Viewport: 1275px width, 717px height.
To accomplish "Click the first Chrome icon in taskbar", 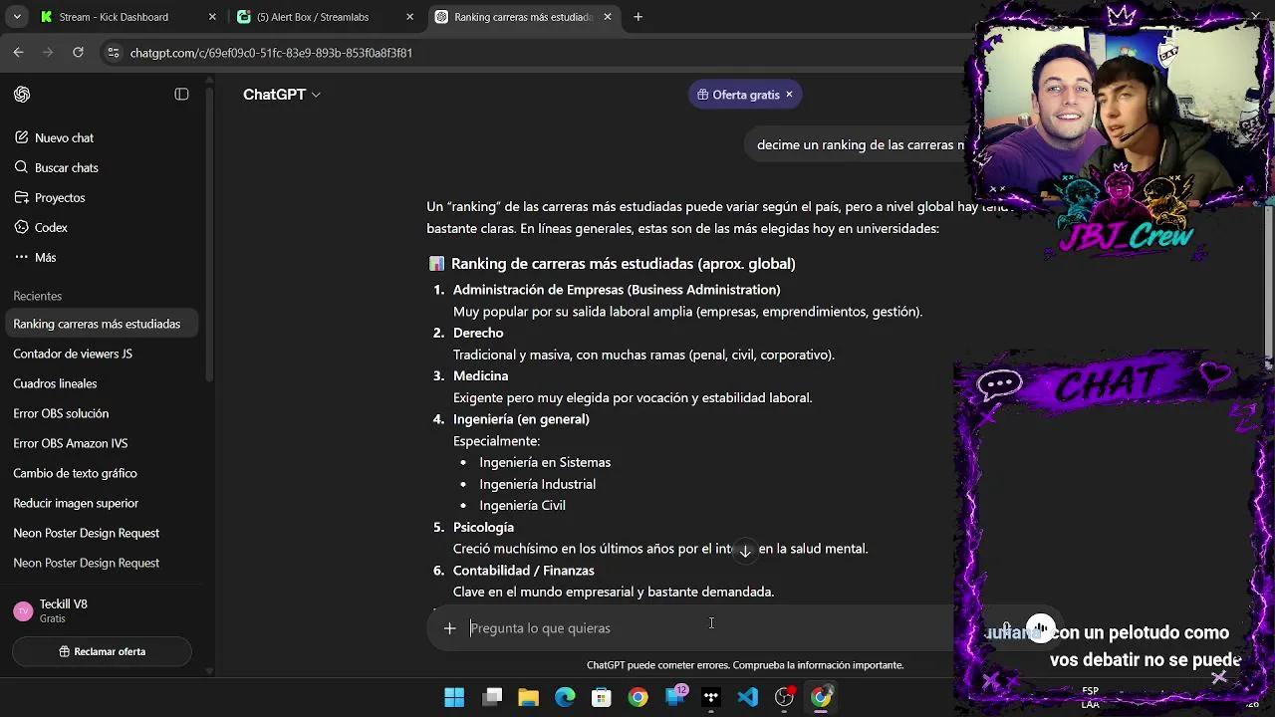I will 637,697.
